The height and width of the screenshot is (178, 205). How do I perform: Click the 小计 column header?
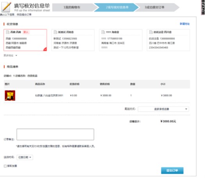click(163, 84)
